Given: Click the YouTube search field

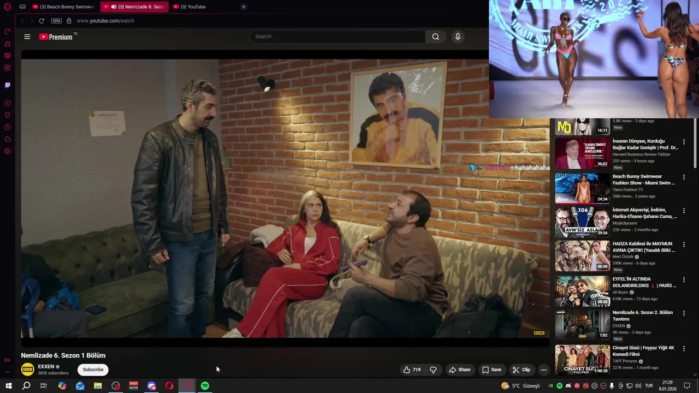Looking at the screenshot, I should pos(337,37).
